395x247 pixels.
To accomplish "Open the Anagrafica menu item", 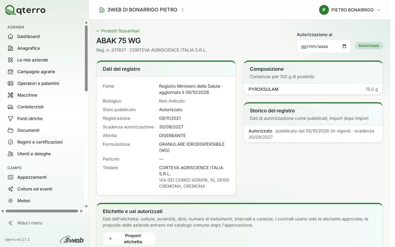I will pyautogui.click(x=28, y=48).
